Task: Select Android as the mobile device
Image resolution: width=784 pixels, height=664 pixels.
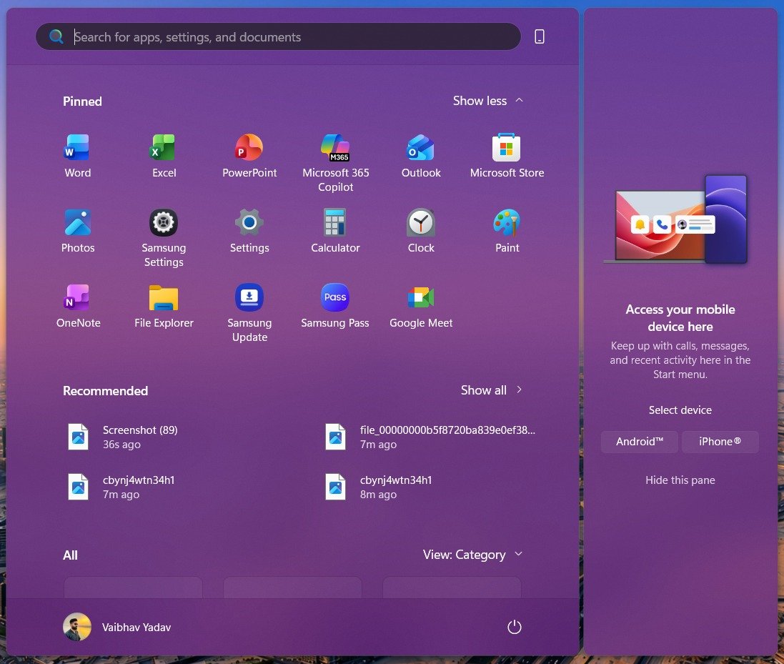Action: pyautogui.click(x=640, y=442)
